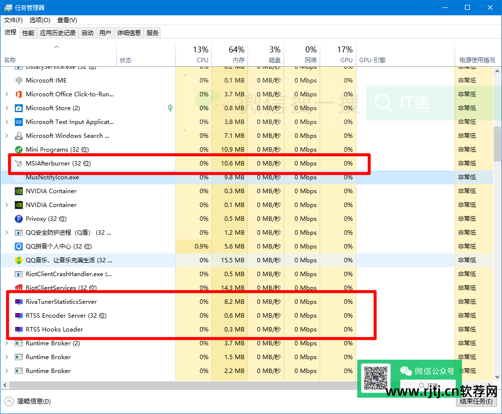Click the QQ安全防护进程 icon

click(19, 233)
